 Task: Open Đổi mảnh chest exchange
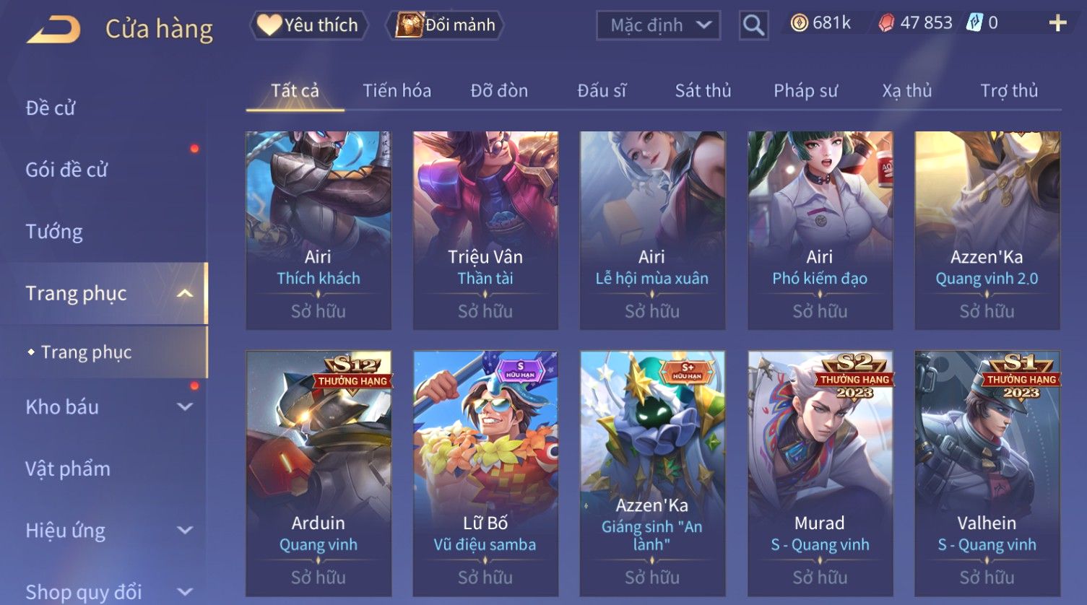[445, 25]
